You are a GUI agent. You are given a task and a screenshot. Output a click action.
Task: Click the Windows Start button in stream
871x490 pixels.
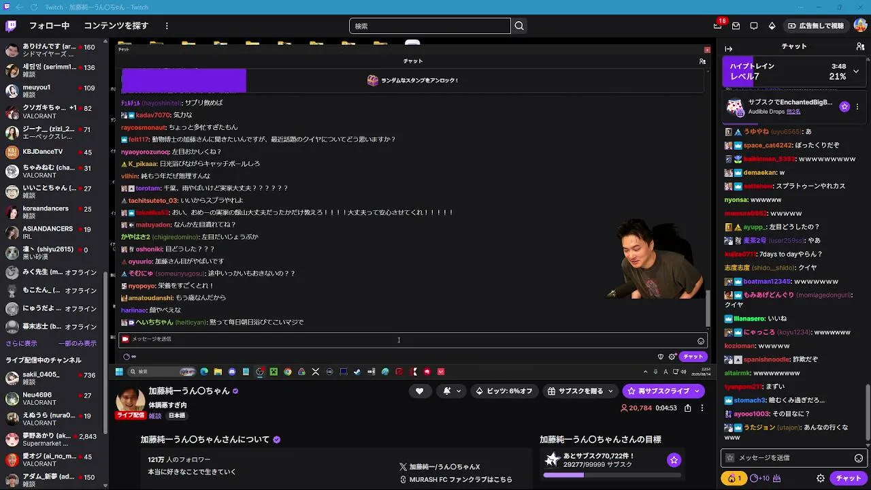pyautogui.click(x=119, y=372)
